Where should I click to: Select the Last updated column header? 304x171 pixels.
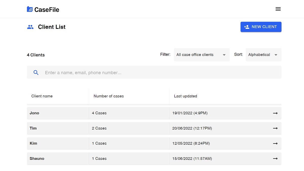coord(185,96)
